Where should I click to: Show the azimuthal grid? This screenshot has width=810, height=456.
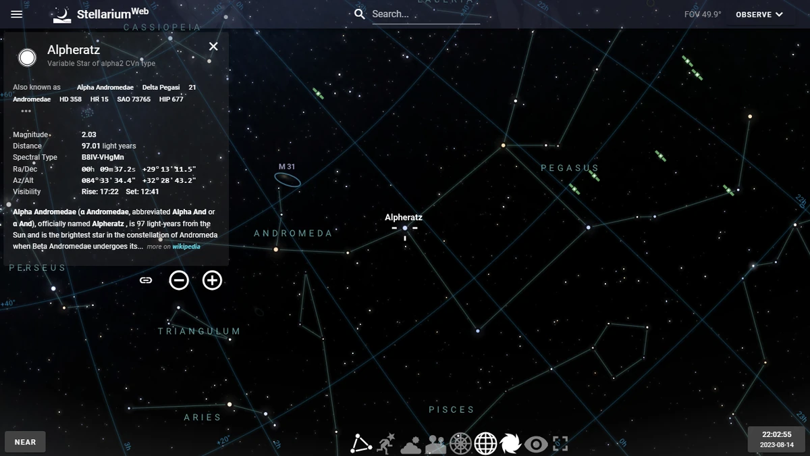pyautogui.click(x=460, y=443)
